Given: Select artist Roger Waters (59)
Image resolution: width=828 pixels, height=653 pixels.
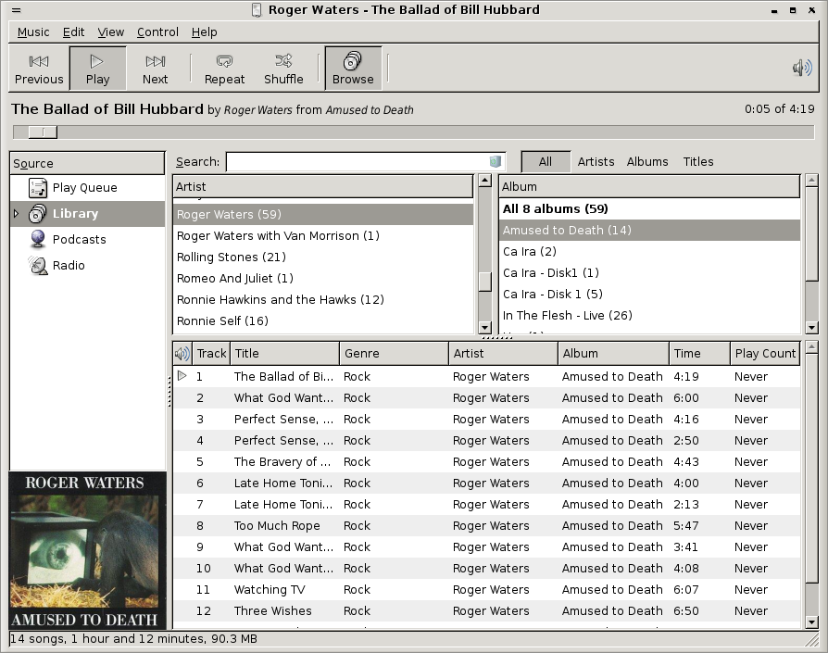Looking at the screenshot, I should click(x=322, y=214).
